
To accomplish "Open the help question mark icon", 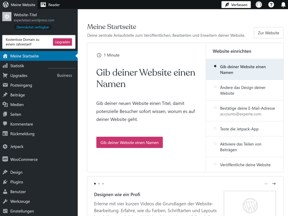I will [x=271, y=5].
